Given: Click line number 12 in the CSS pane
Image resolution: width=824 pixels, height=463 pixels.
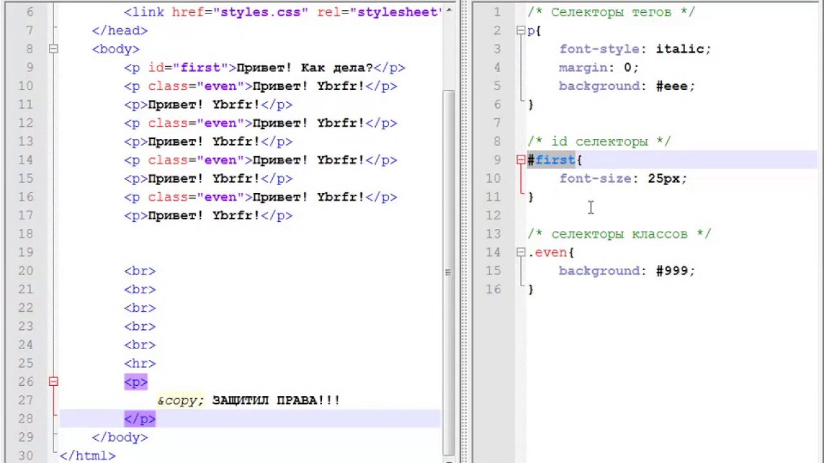Looking at the screenshot, I should click(x=493, y=215).
